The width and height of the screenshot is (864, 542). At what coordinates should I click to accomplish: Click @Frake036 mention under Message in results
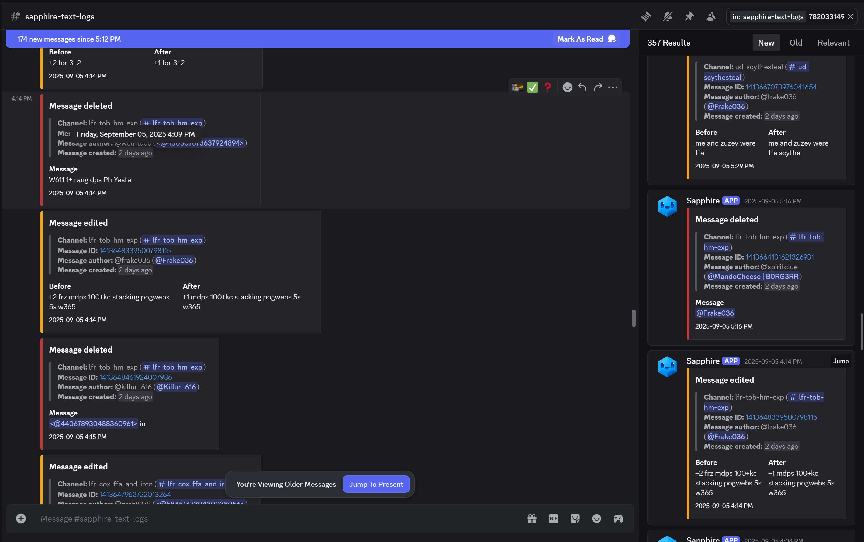pos(715,313)
